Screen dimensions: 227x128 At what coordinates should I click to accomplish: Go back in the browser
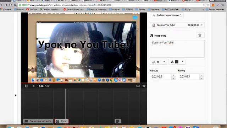coord(2,5)
